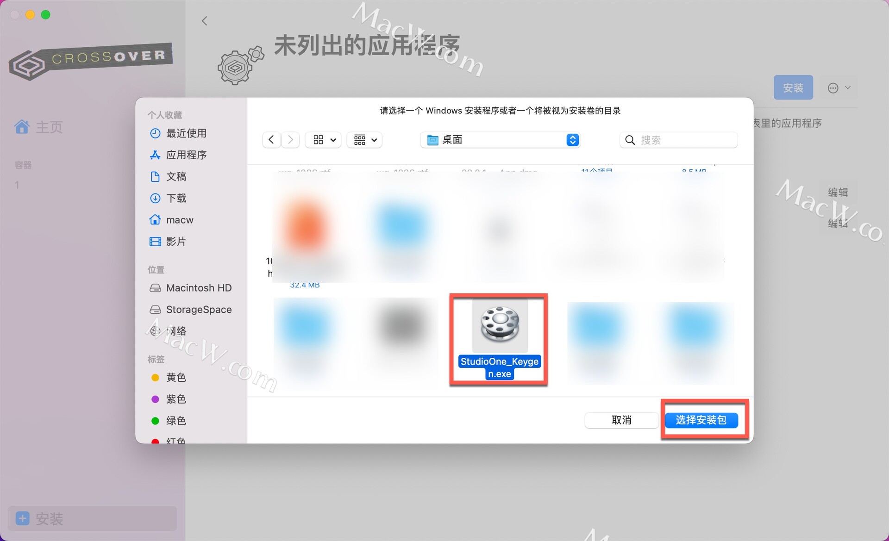This screenshot has width=889, height=541.
Task: Select StorageSpace drive
Action: pos(198,310)
